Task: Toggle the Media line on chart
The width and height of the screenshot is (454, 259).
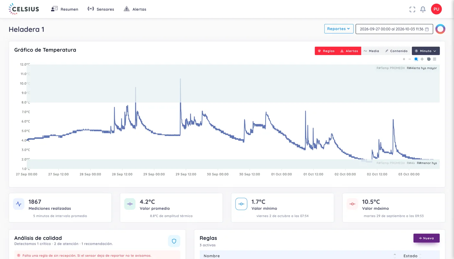Action: click(x=371, y=51)
